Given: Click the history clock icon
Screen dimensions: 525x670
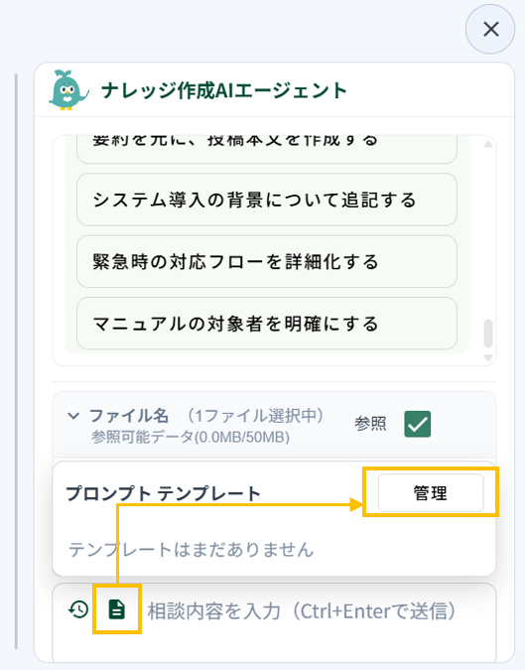Looking at the screenshot, I should (78, 609).
